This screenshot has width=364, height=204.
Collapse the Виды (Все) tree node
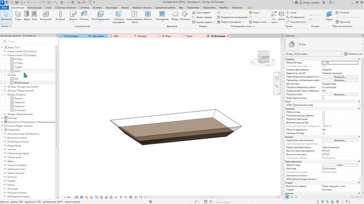tap(2, 48)
